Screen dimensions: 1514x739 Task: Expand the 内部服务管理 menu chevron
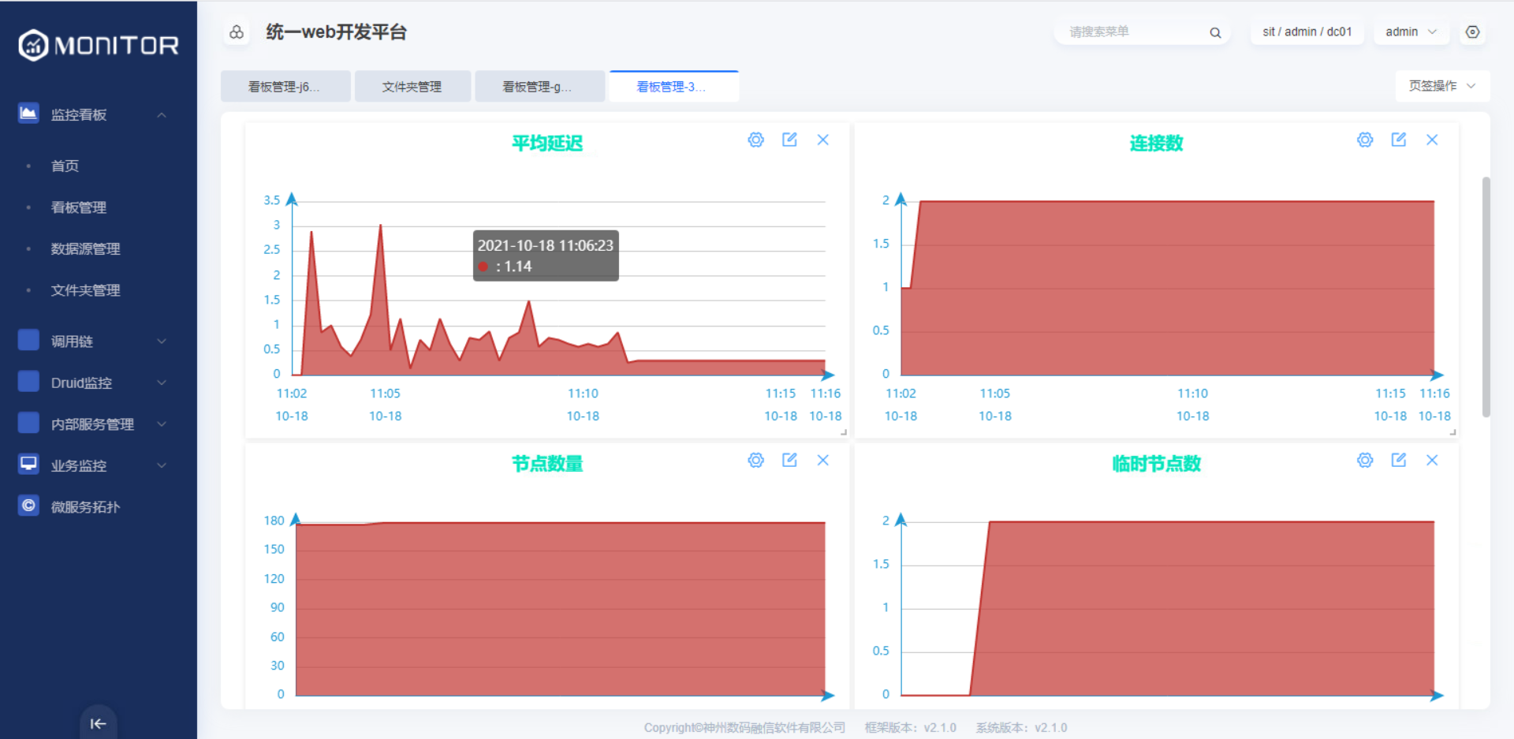[162, 424]
